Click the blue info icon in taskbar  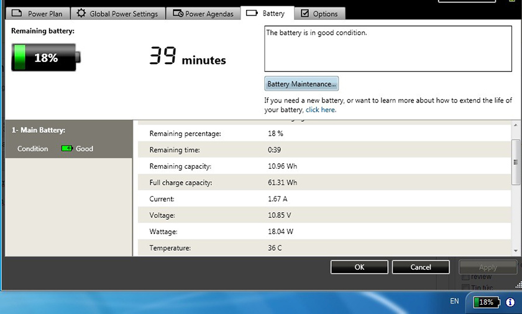[x=510, y=302]
